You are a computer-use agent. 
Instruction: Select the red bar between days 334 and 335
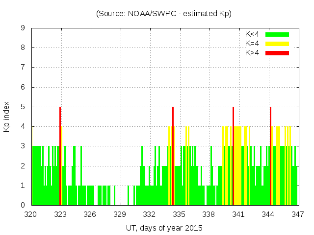point(173,156)
